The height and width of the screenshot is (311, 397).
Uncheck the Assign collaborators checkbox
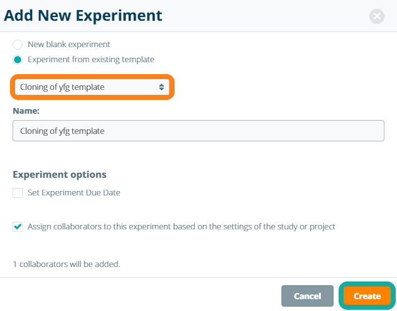pyautogui.click(x=18, y=227)
